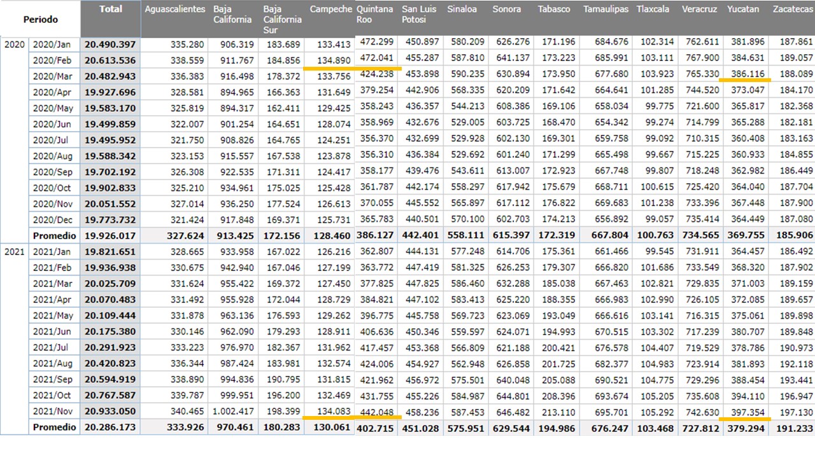Image resolution: width=815 pixels, height=458 pixels.
Task: Click Quintana Roo value 442.048
Action: [378, 412]
